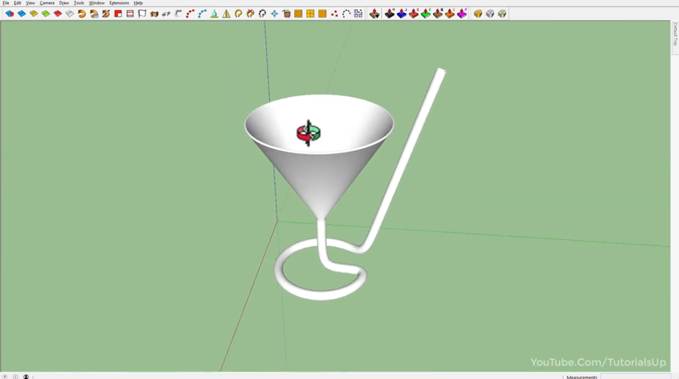Open the Extensions menu
This screenshot has width=679, height=379.
click(119, 3)
